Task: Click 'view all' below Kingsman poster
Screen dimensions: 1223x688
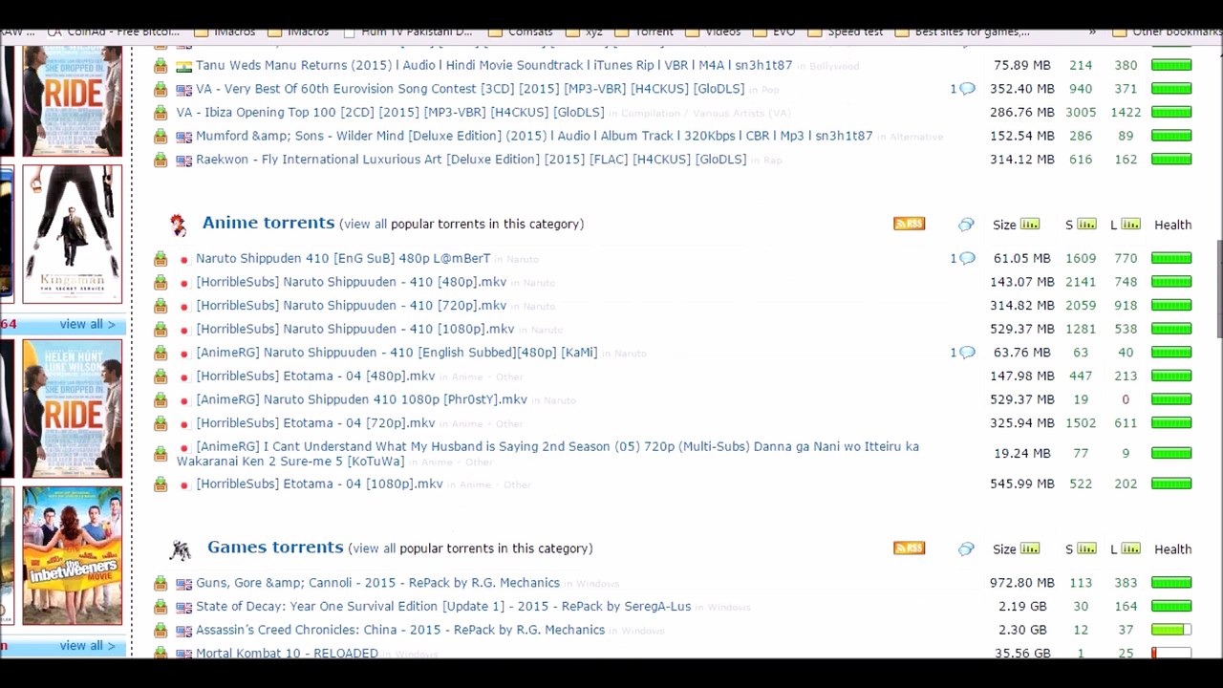Action: (87, 325)
